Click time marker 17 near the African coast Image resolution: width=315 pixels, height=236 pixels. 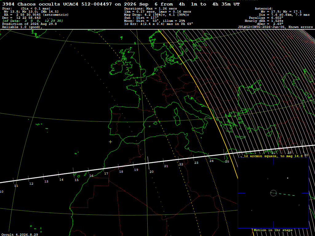[106, 174]
